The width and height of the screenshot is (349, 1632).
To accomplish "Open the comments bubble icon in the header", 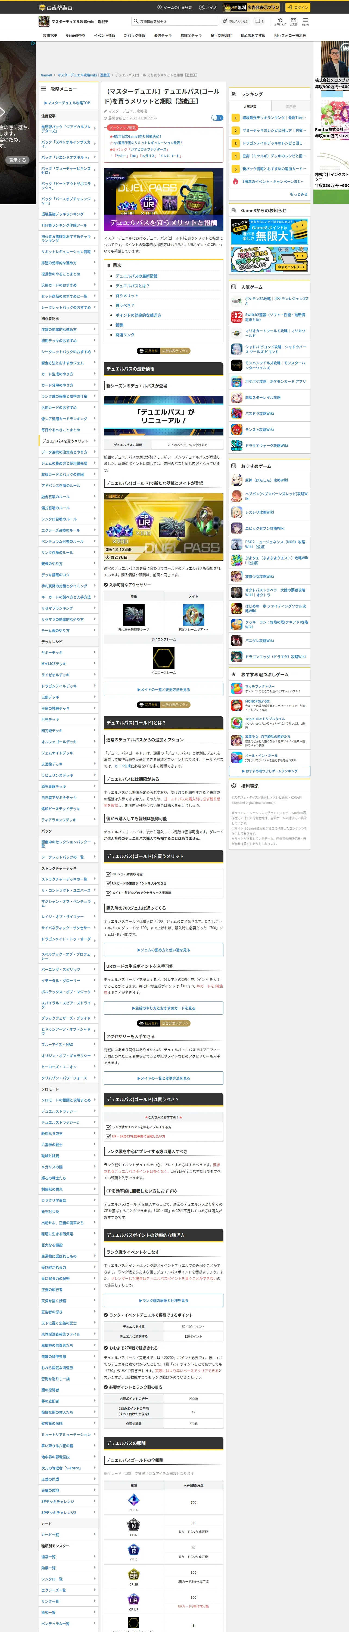I will pyautogui.click(x=257, y=21).
